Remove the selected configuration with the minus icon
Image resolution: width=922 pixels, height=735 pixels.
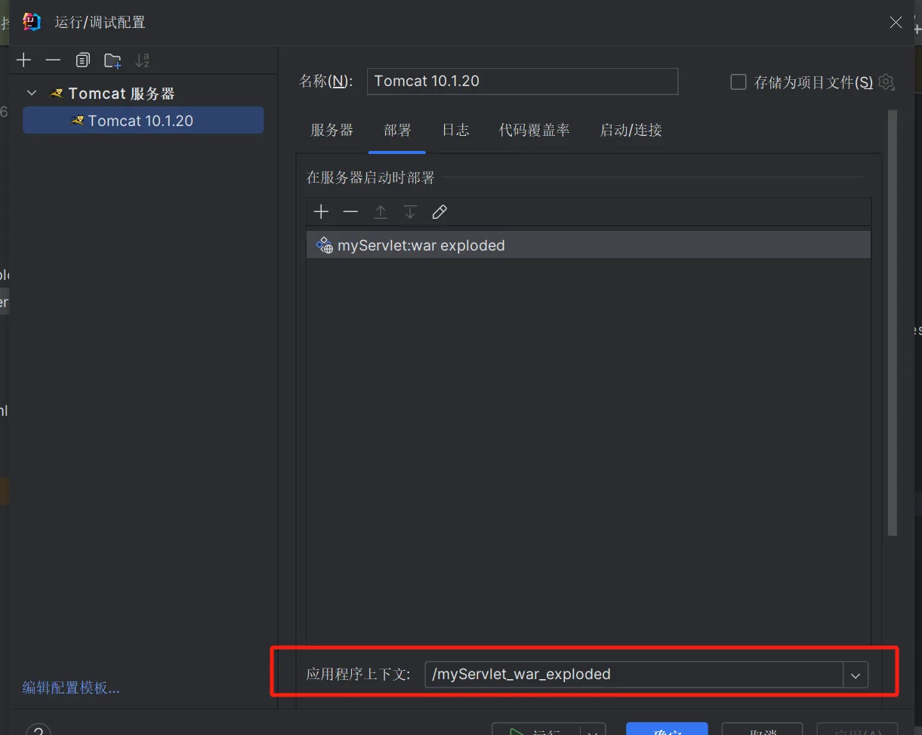pyautogui.click(x=53, y=60)
